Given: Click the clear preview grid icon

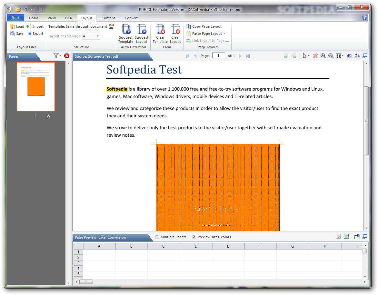Looking at the screenshot, I should click(338, 237).
